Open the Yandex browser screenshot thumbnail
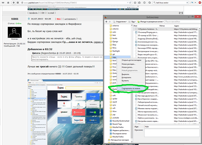The height and width of the screenshot is (145, 202). [65, 112]
